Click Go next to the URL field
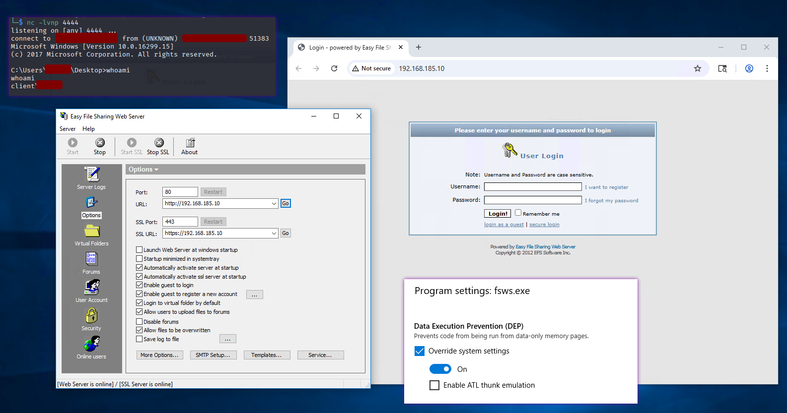The image size is (787, 413). (x=286, y=203)
